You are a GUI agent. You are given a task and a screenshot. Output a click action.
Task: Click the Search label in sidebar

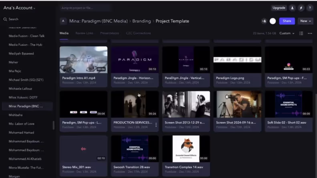[x=13, y=19]
